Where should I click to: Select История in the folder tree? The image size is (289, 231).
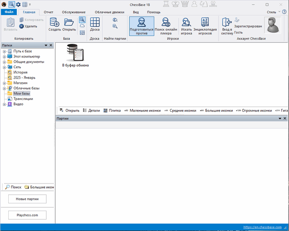20,72
